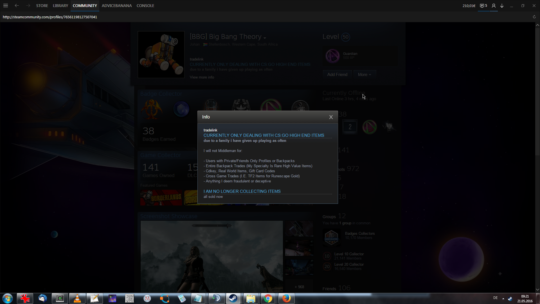The image size is (540, 304).
Task: Click the 141 Games Owned counter
Action: tap(158, 170)
